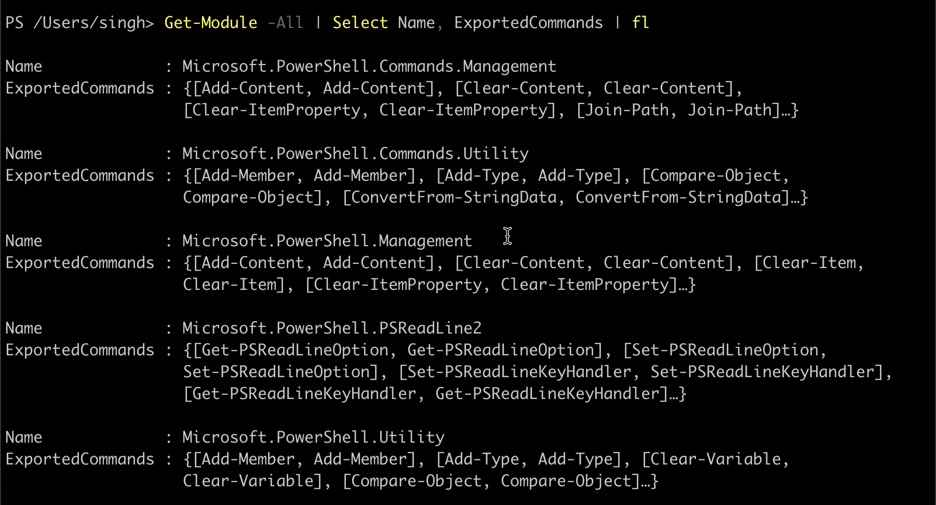The width and height of the screenshot is (936, 505).
Task: Click the Microsoft.PowerShell.PSReadLine2 module name
Action: coord(332,328)
